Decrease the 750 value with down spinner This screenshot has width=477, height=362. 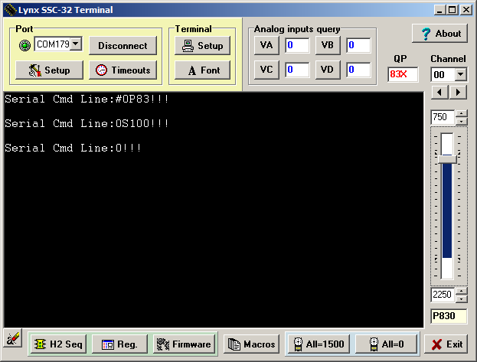462,121
